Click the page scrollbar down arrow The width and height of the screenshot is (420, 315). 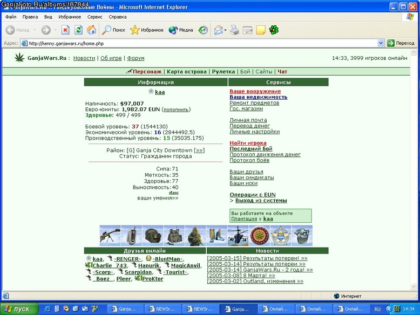coord(414,286)
